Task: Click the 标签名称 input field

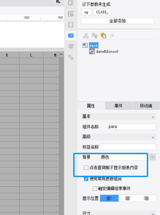Action: click(x=128, y=147)
